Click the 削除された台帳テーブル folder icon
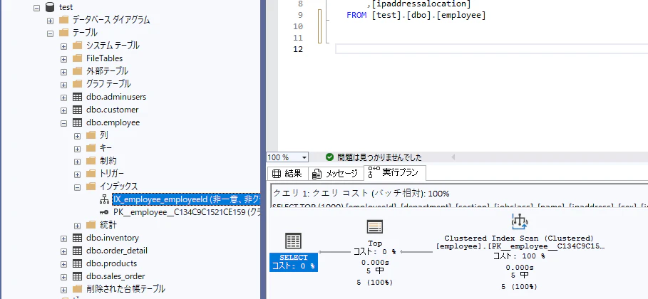 pos(77,289)
